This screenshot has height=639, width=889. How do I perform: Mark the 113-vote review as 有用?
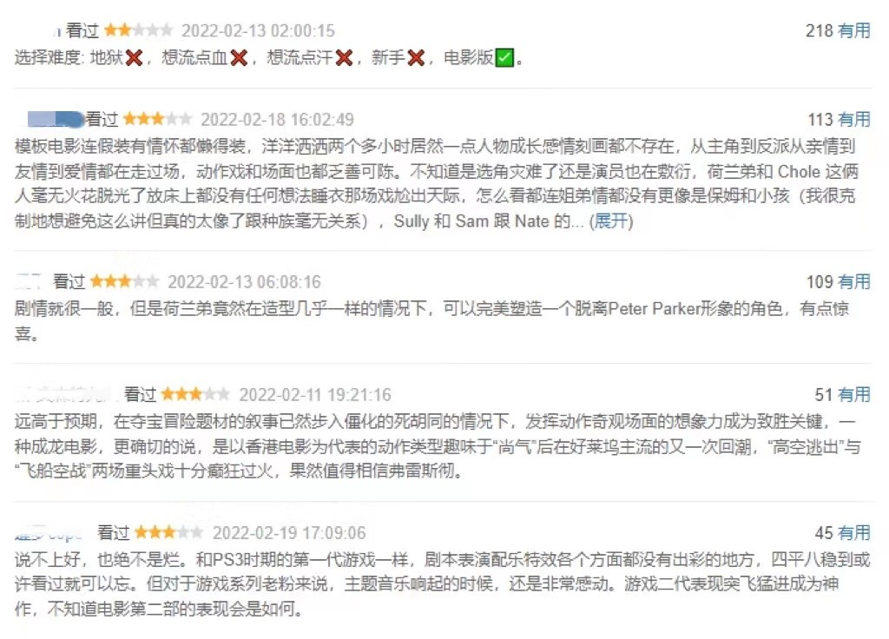pyautogui.click(x=854, y=120)
